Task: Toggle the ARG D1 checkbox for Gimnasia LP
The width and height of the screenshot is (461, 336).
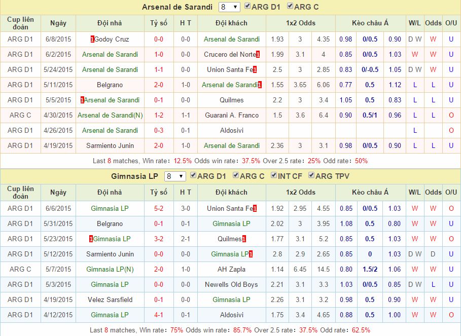Action: pos(193,175)
